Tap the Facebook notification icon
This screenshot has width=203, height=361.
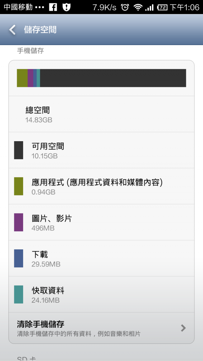pyautogui.click(x=53, y=7)
